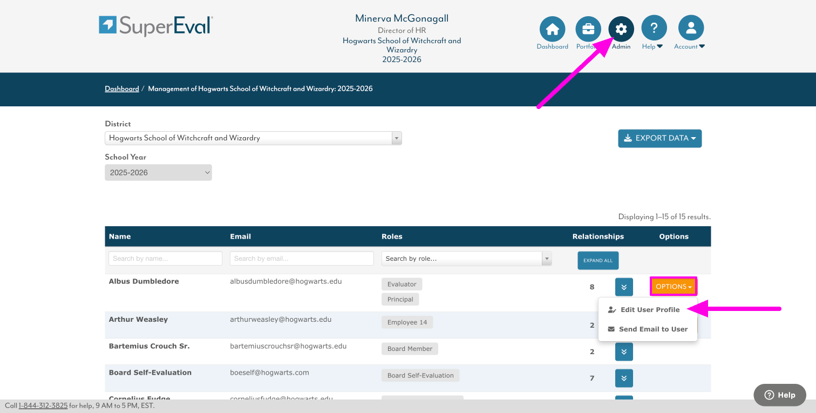Screen dimensions: 816x413
Task: Click the Email column header
Action: [x=240, y=236]
